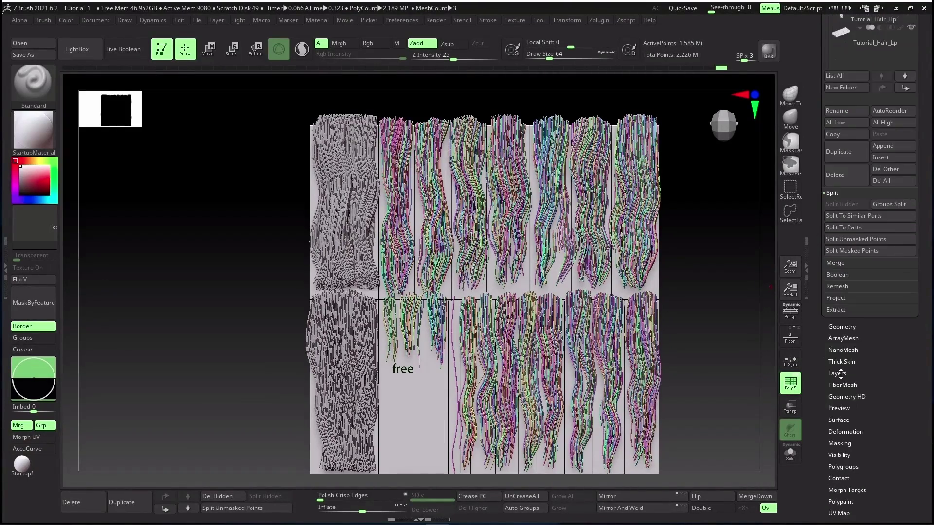Activate the Edit mode button
This screenshot has width=934, height=525.
(162, 49)
